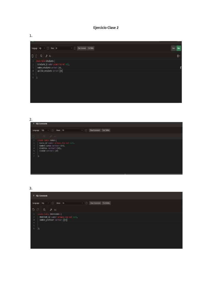Open the Language SQL dropdown in first editor
The height and width of the screenshot is (283, 212).
point(42,48)
